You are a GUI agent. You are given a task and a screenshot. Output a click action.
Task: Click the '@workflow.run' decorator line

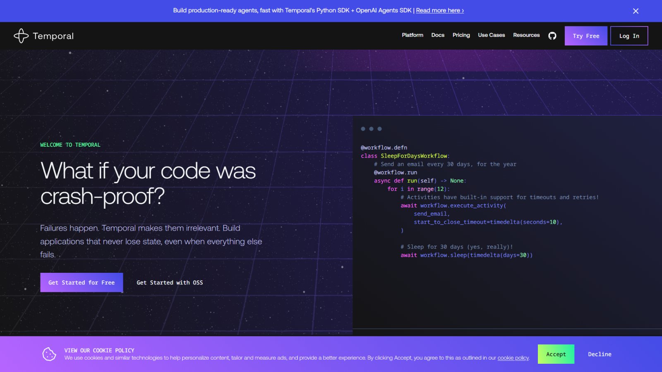pos(396,172)
